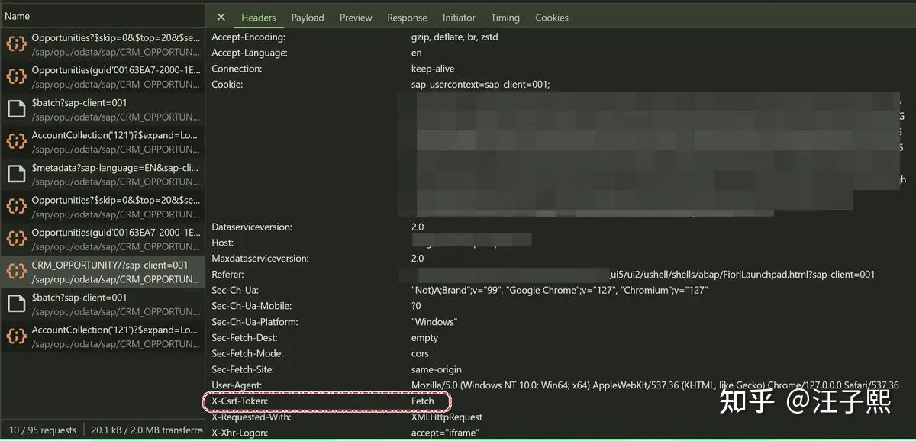Click the Referer header name
Viewport: 916px width, 441px height.
(227, 274)
